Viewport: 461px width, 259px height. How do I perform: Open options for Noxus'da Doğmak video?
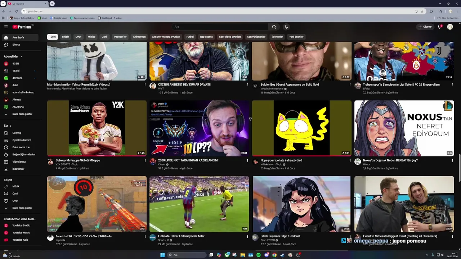coord(452,160)
